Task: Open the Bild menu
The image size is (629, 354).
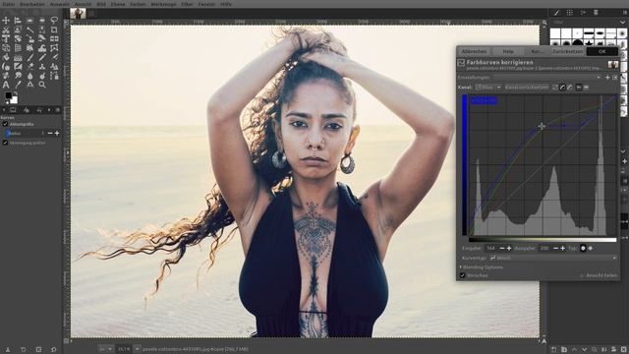Action: tap(101, 4)
